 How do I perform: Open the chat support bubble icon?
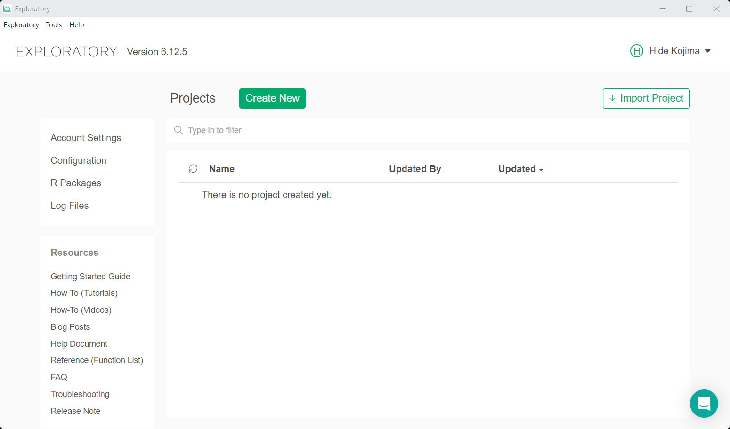704,404
